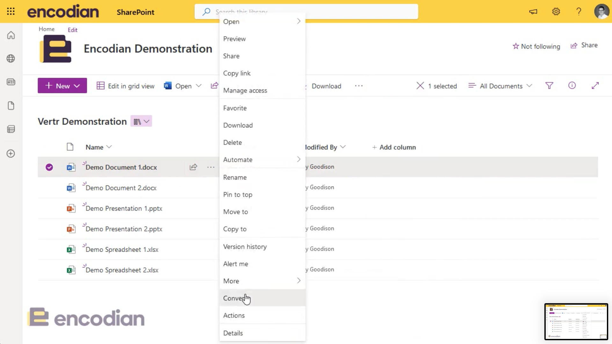Expand the New button dropdown
The image size is (612, 344).
(77, 86)
